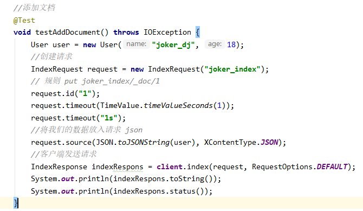The width and height of the screenshot is (363, 211).
Task: Click the "1s" timeout string
Action: coord(109,118)
